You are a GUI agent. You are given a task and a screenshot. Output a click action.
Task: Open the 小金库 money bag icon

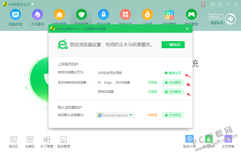[147, 15]
